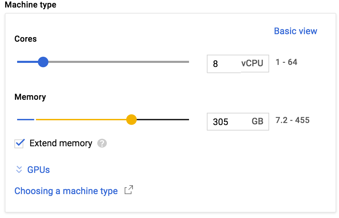
Task: Click the GB unit label in memory field
Action: pos(257,121)
